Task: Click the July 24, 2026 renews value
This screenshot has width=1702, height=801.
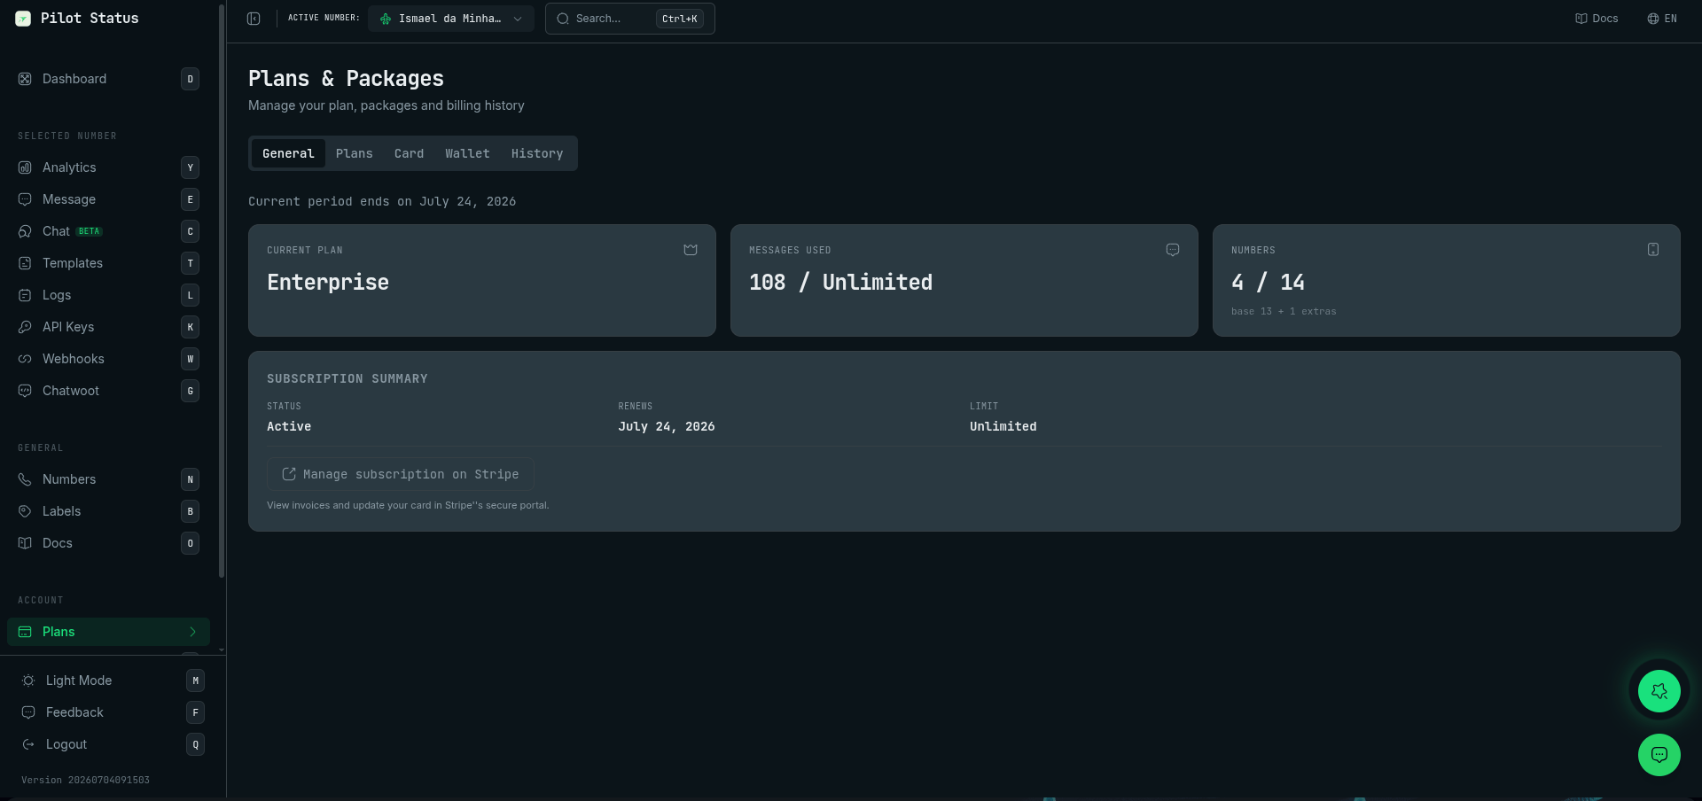Action: (x=667, y=426)
